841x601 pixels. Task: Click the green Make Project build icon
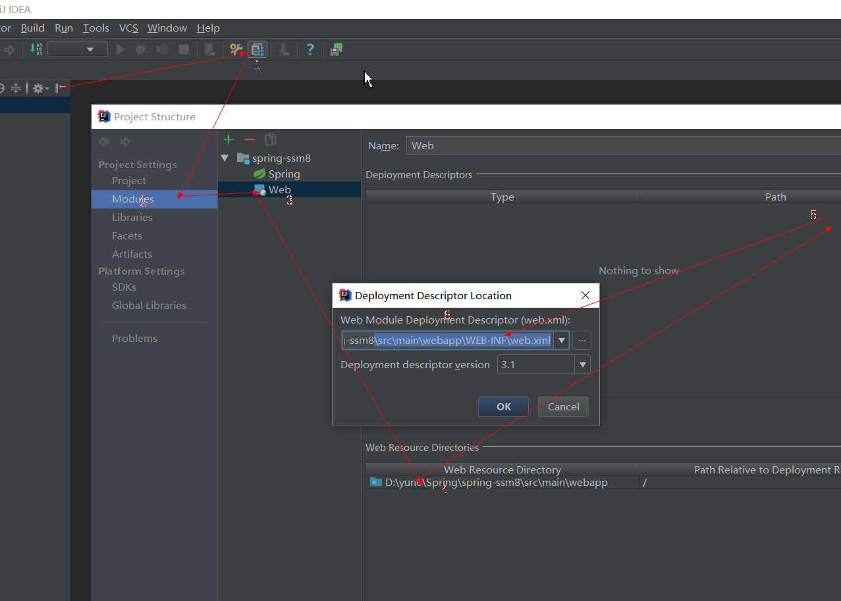(x=36, y=49)
